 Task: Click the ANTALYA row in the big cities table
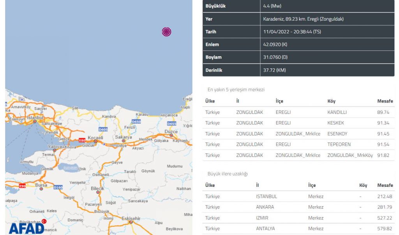298,228
